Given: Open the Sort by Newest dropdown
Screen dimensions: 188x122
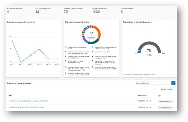Looking at the screenshot, I should tap(170, 89).
